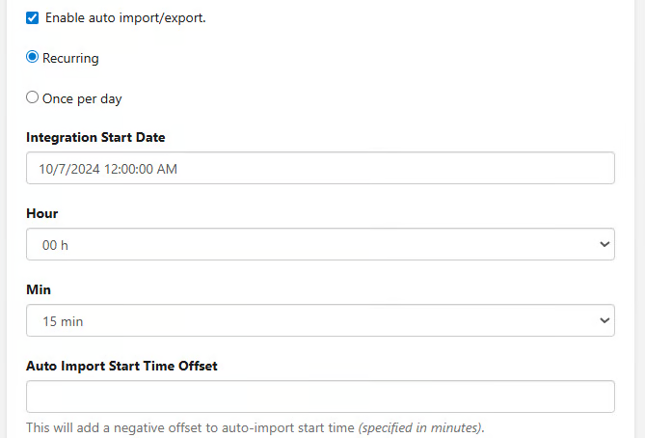This screenshot has width=645, height=438.
Task: Click the Auto Import Start Time Offset label
Action: 121,366
